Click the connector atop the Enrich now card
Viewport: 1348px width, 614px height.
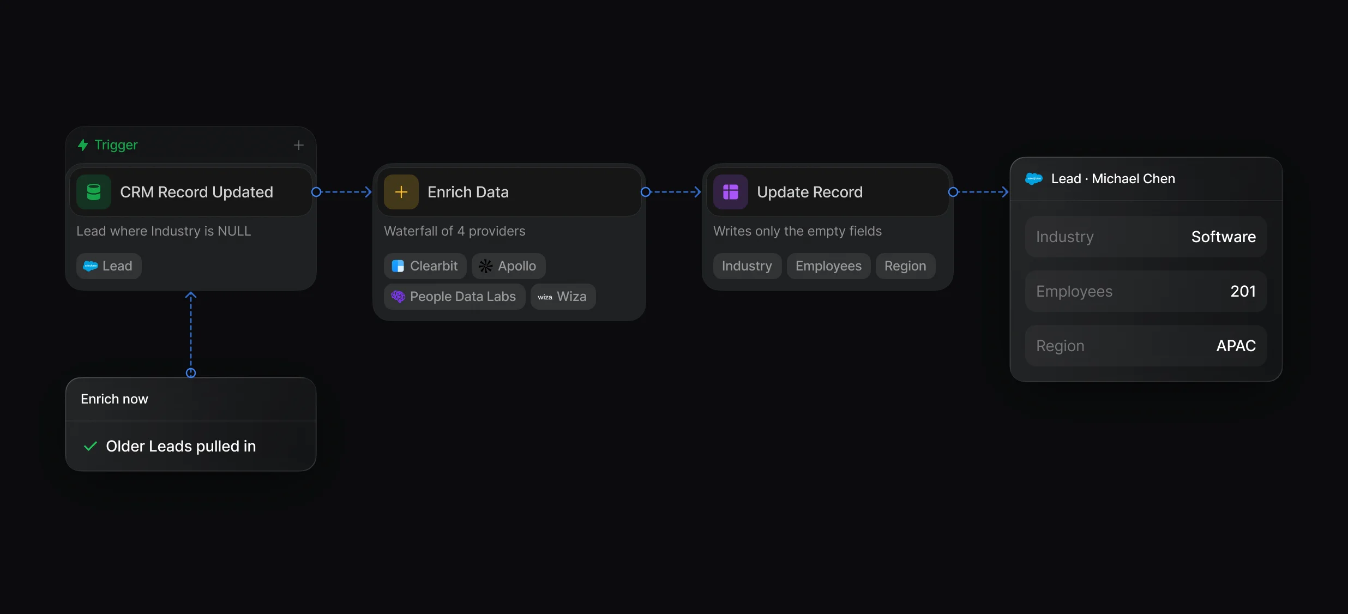tap(191, 373)
